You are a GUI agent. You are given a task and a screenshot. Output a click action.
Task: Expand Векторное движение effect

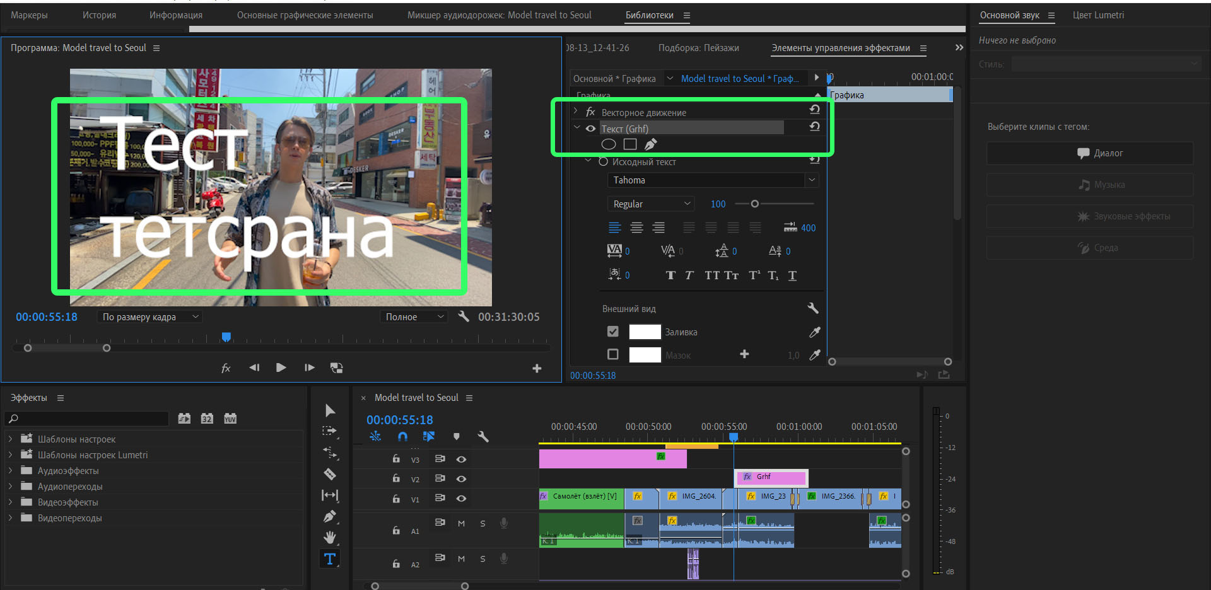[576, 112]
